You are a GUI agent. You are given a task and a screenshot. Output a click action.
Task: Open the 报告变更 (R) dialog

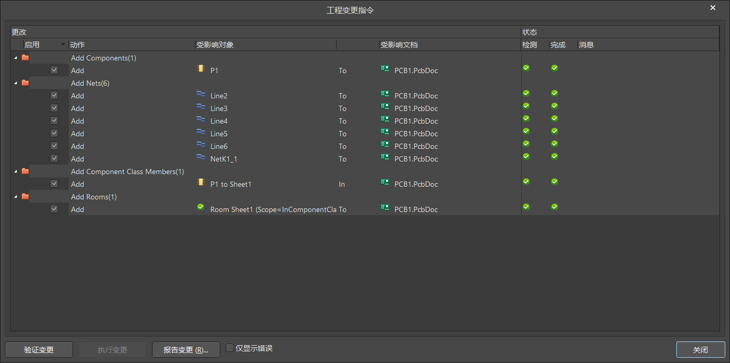click(x=186, y=349)
